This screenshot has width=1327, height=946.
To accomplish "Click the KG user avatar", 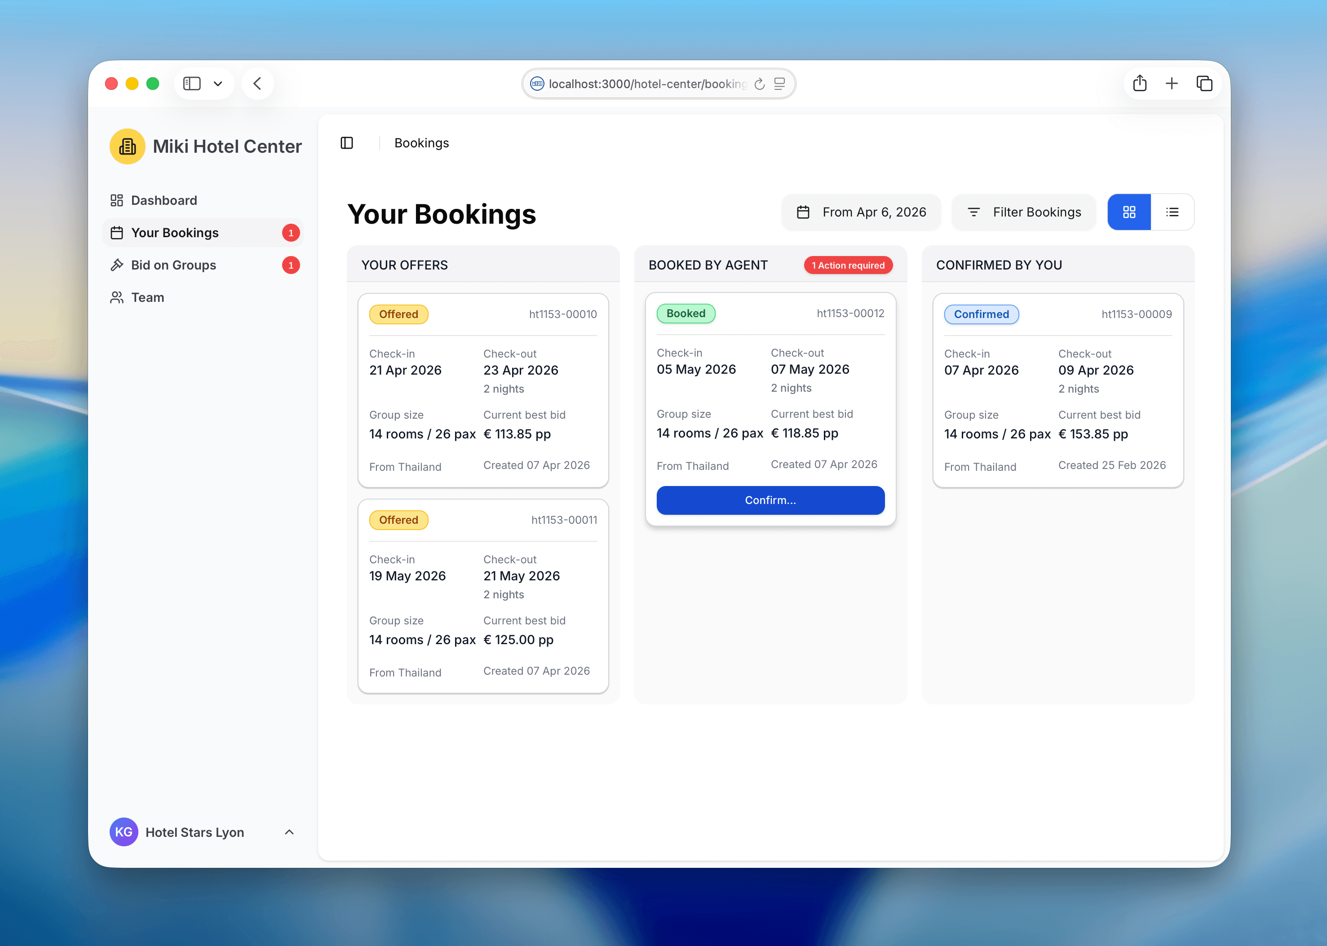I will [124, 832].
